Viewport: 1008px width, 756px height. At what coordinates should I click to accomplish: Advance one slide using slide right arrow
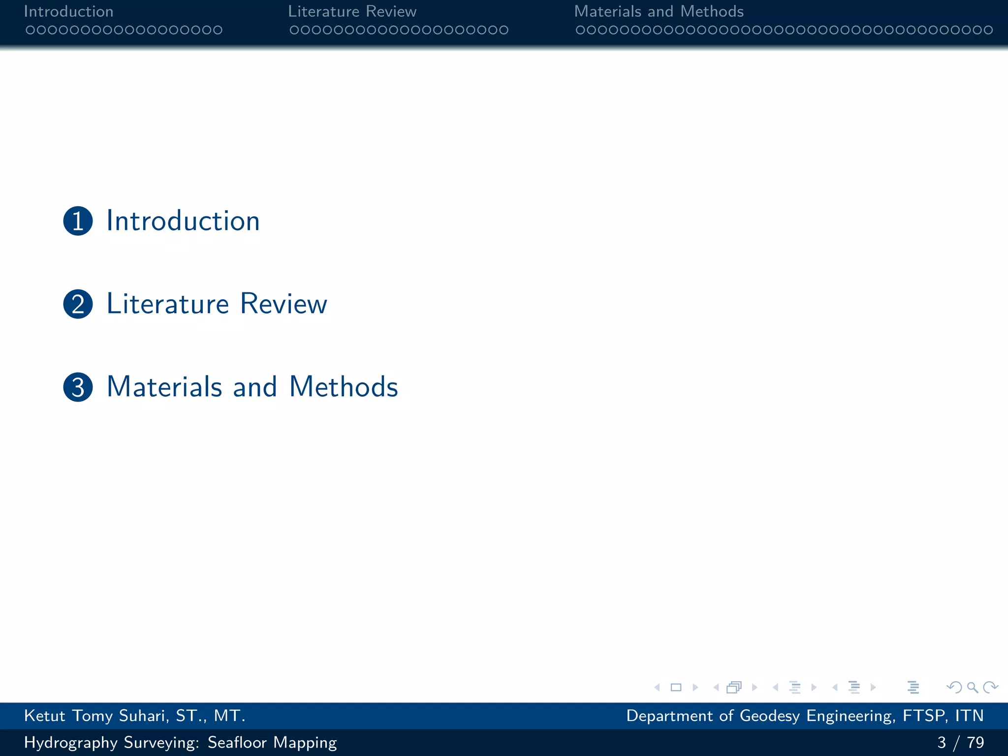tap(695, 687)
